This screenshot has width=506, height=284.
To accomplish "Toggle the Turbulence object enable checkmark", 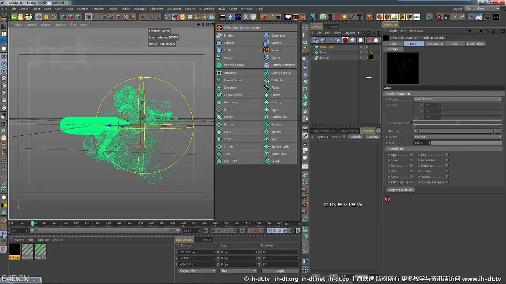I will point(366,47).
